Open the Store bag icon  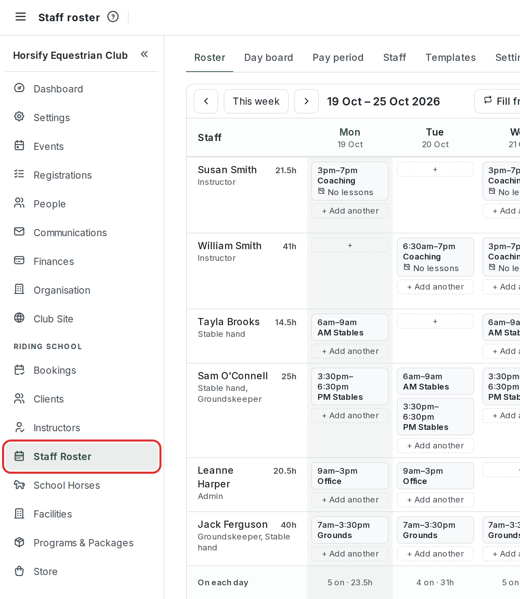tap(19, 571)
